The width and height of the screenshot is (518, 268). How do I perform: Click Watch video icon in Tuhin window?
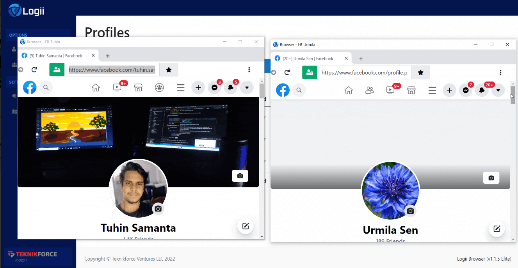pos(117,88)
